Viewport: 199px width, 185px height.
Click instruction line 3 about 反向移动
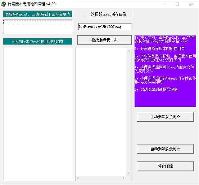pyautogui.click(x=165, y=58)
